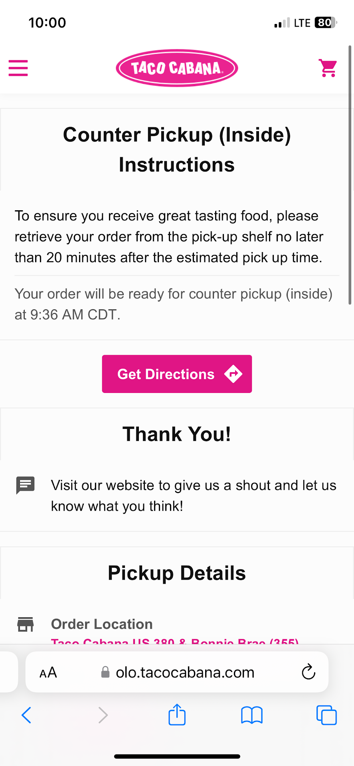Open Safari bookmarks
The width and height of the screenshot is (354, 766).
coord(252,715)
